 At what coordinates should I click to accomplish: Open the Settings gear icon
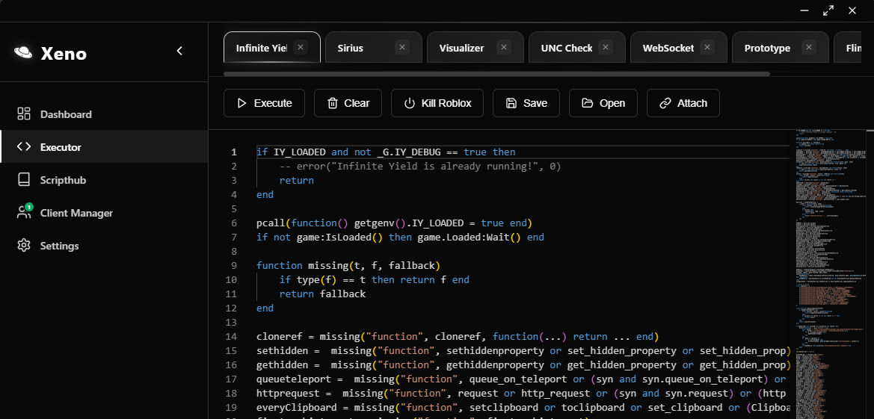(x=24, y=246)
